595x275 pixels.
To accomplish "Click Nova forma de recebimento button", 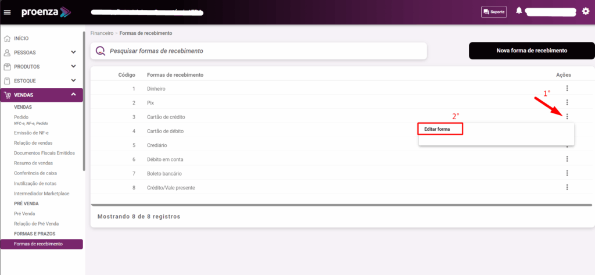I will [531, 51].
